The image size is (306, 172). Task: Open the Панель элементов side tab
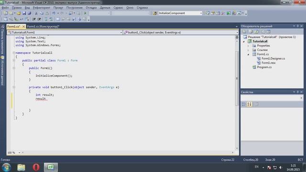point(2,40)
